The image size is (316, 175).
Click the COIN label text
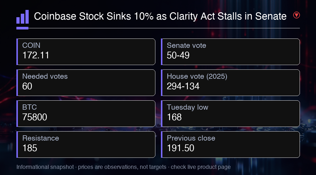pyautogui.click(x=31, y=45)
